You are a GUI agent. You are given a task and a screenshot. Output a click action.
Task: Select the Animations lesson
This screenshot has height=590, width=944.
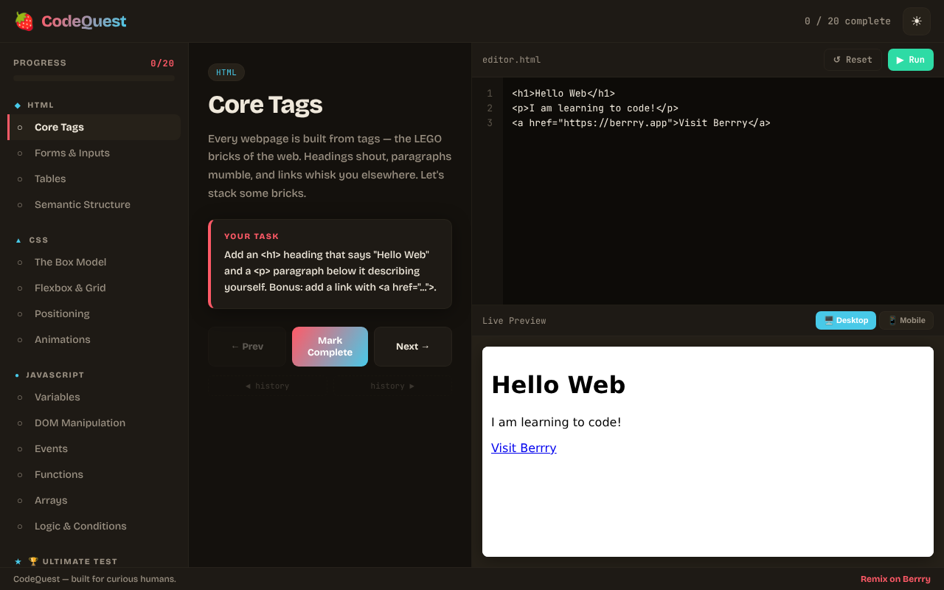[94, 339]
